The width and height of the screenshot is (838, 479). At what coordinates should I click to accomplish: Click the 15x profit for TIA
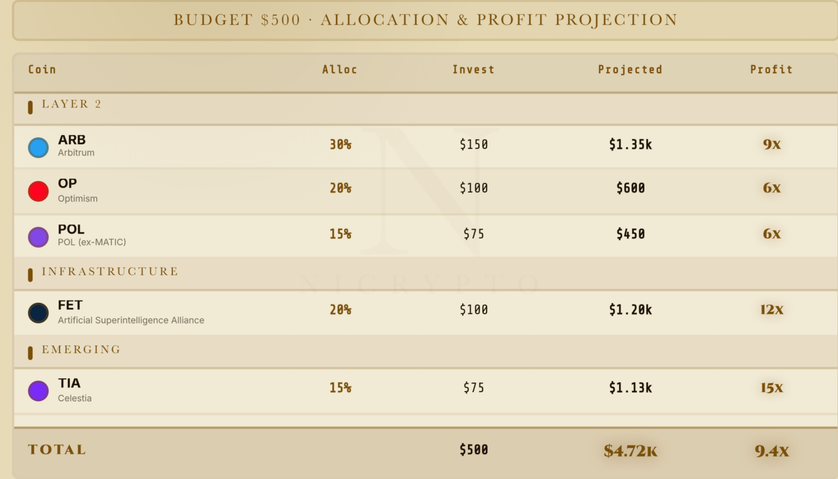pyautogui.click(x=772, y=388)
